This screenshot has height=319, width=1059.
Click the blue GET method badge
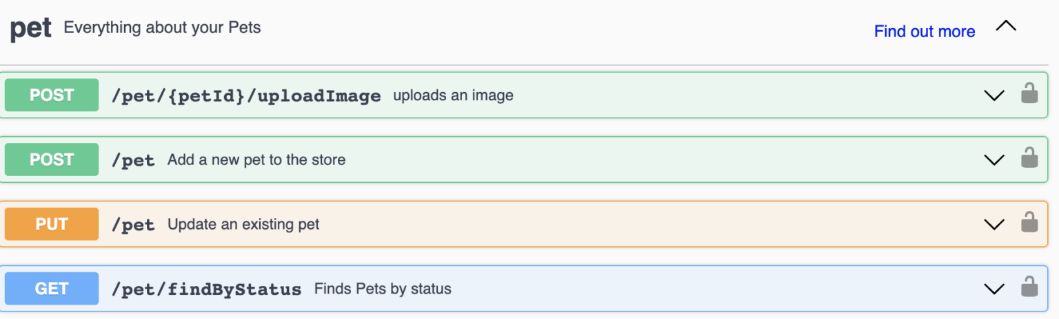point(52,289)
